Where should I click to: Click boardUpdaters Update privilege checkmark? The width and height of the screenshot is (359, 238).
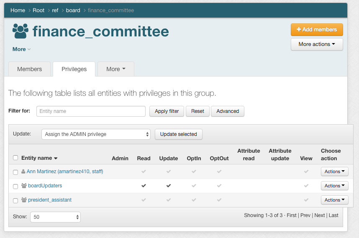click(x=169, y=186)
